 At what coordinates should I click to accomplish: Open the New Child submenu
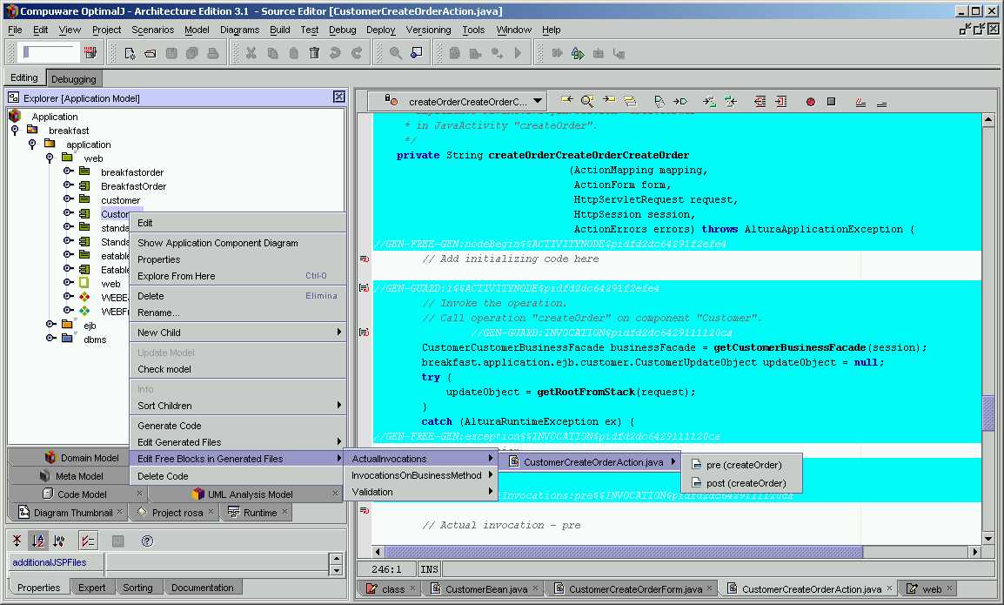(x=238, y=332)
